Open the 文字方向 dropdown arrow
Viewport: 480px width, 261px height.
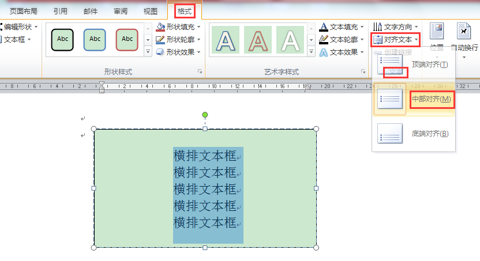417,27
